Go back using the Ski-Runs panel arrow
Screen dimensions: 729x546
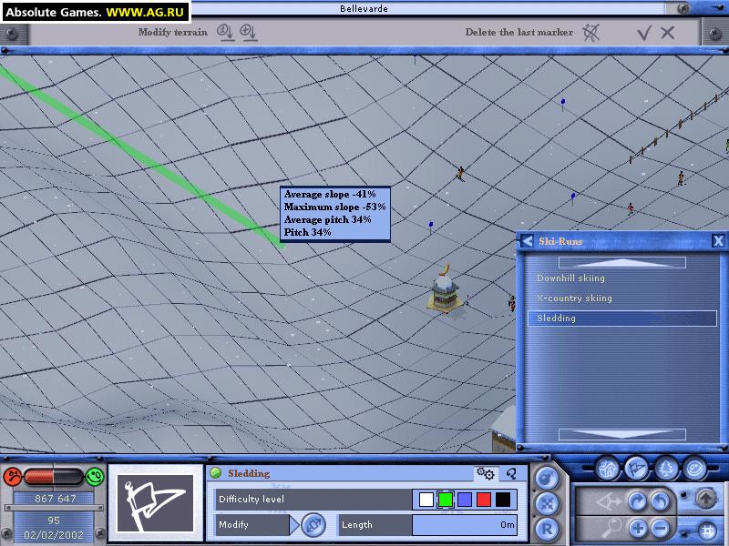click(527, 241)
